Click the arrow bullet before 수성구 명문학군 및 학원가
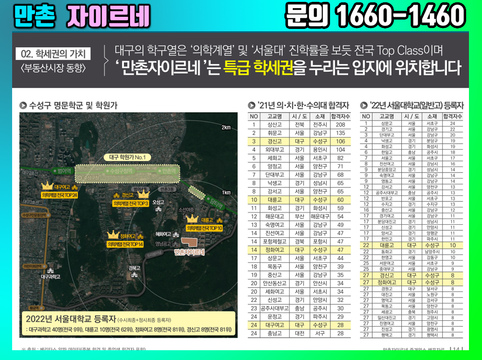Image resolution: width=482 pixels, height=360 pixels. 23,105
